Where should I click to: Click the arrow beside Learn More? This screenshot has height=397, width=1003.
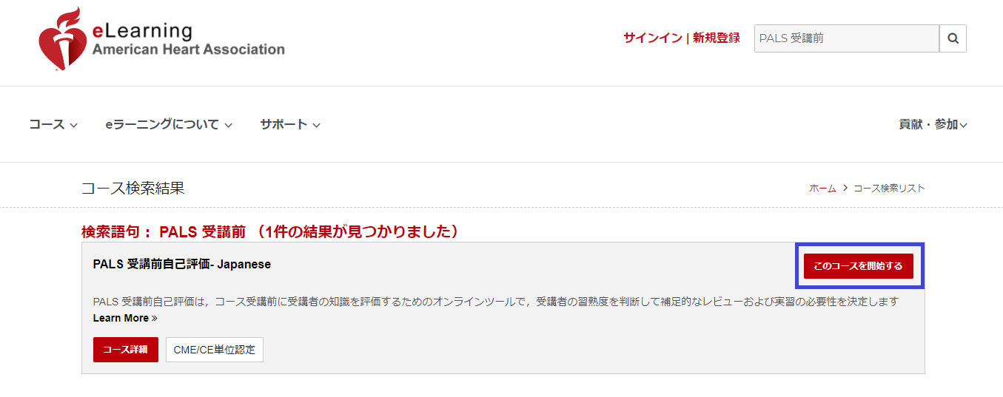pyautogui.click(x=155, y=319)
